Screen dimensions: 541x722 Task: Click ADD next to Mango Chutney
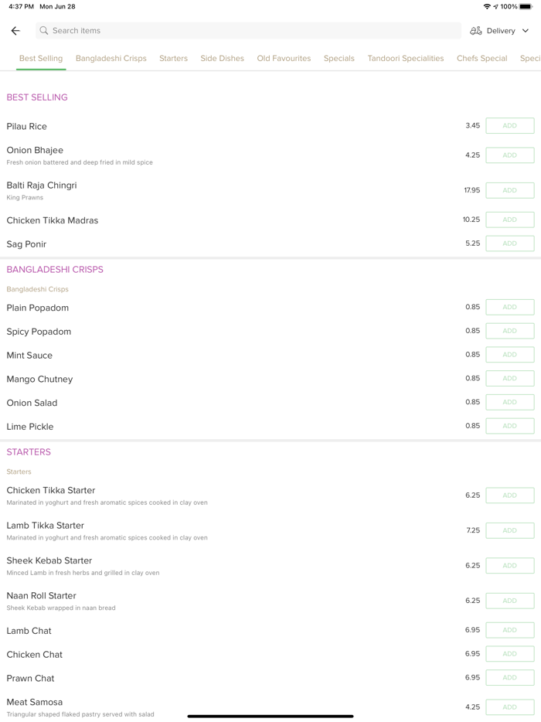(x=509, y=379)
